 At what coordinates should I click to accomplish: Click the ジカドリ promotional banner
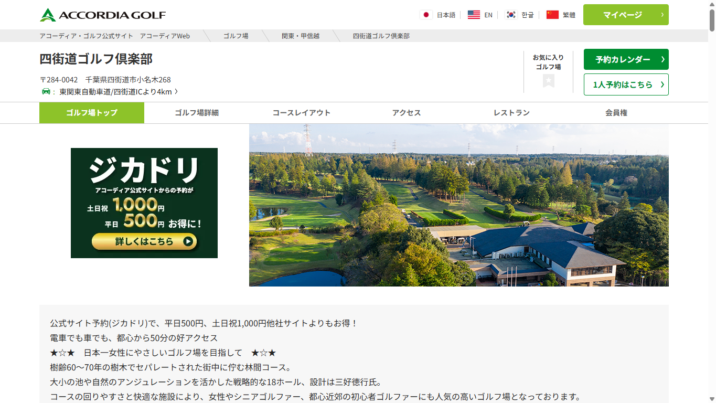pos(144,203)
